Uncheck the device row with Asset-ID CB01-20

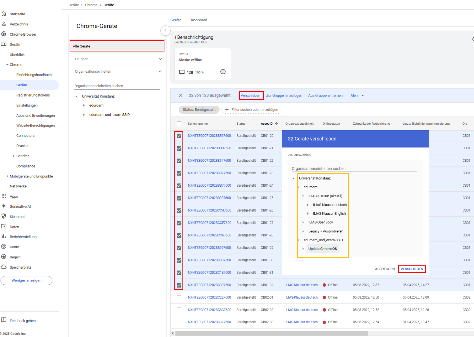(179, 136)
